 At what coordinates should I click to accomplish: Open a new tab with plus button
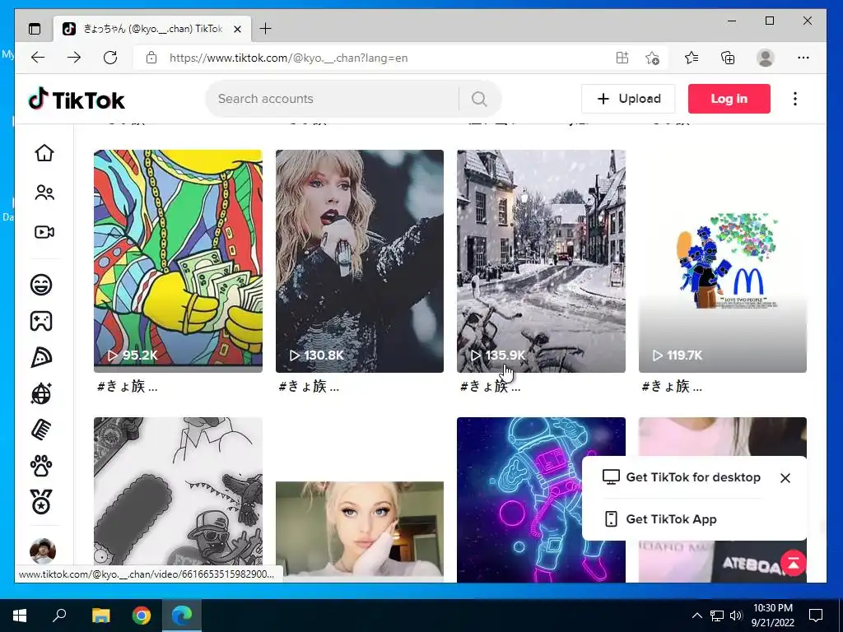tap(265, 29)
